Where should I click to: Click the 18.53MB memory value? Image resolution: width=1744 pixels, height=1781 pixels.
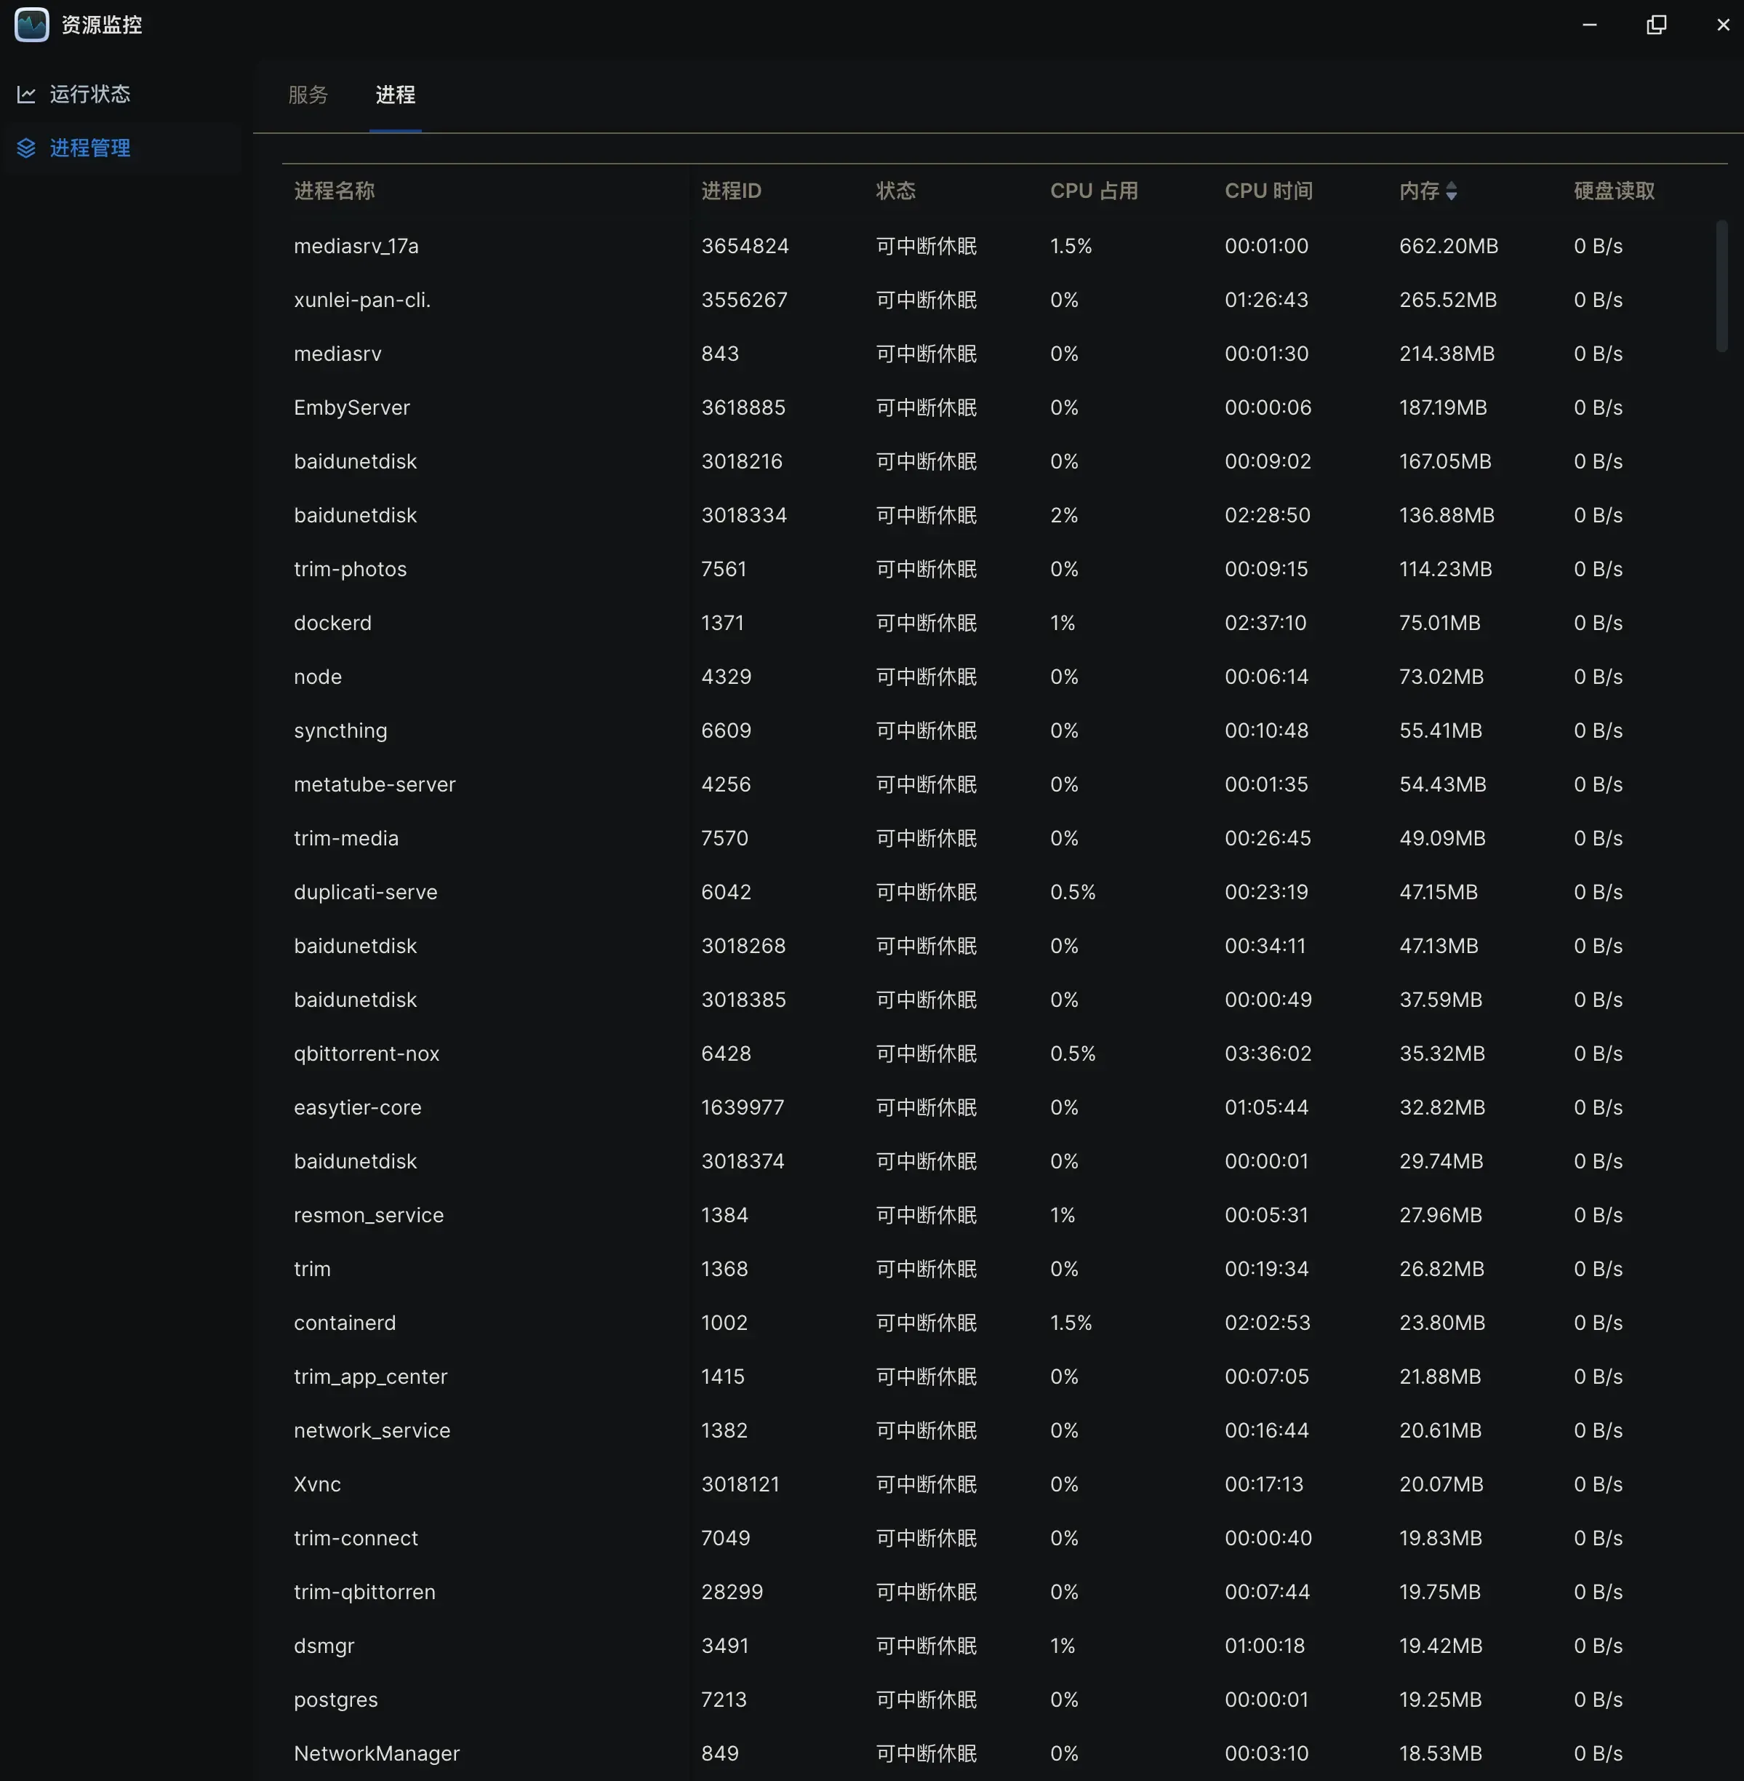coord(1440,1753)
